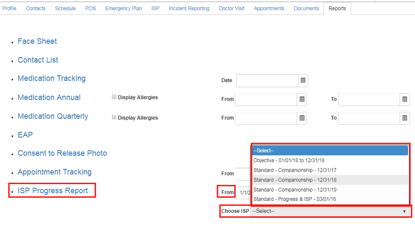415x226 pixels.
Task: Switch to the Incident Reporting tab
Action: [189, 9]
